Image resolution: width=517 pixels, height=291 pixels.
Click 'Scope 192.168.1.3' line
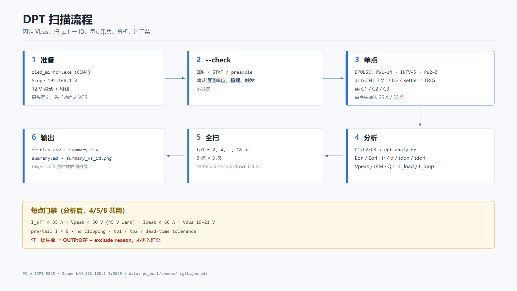[x=54, y=81]
